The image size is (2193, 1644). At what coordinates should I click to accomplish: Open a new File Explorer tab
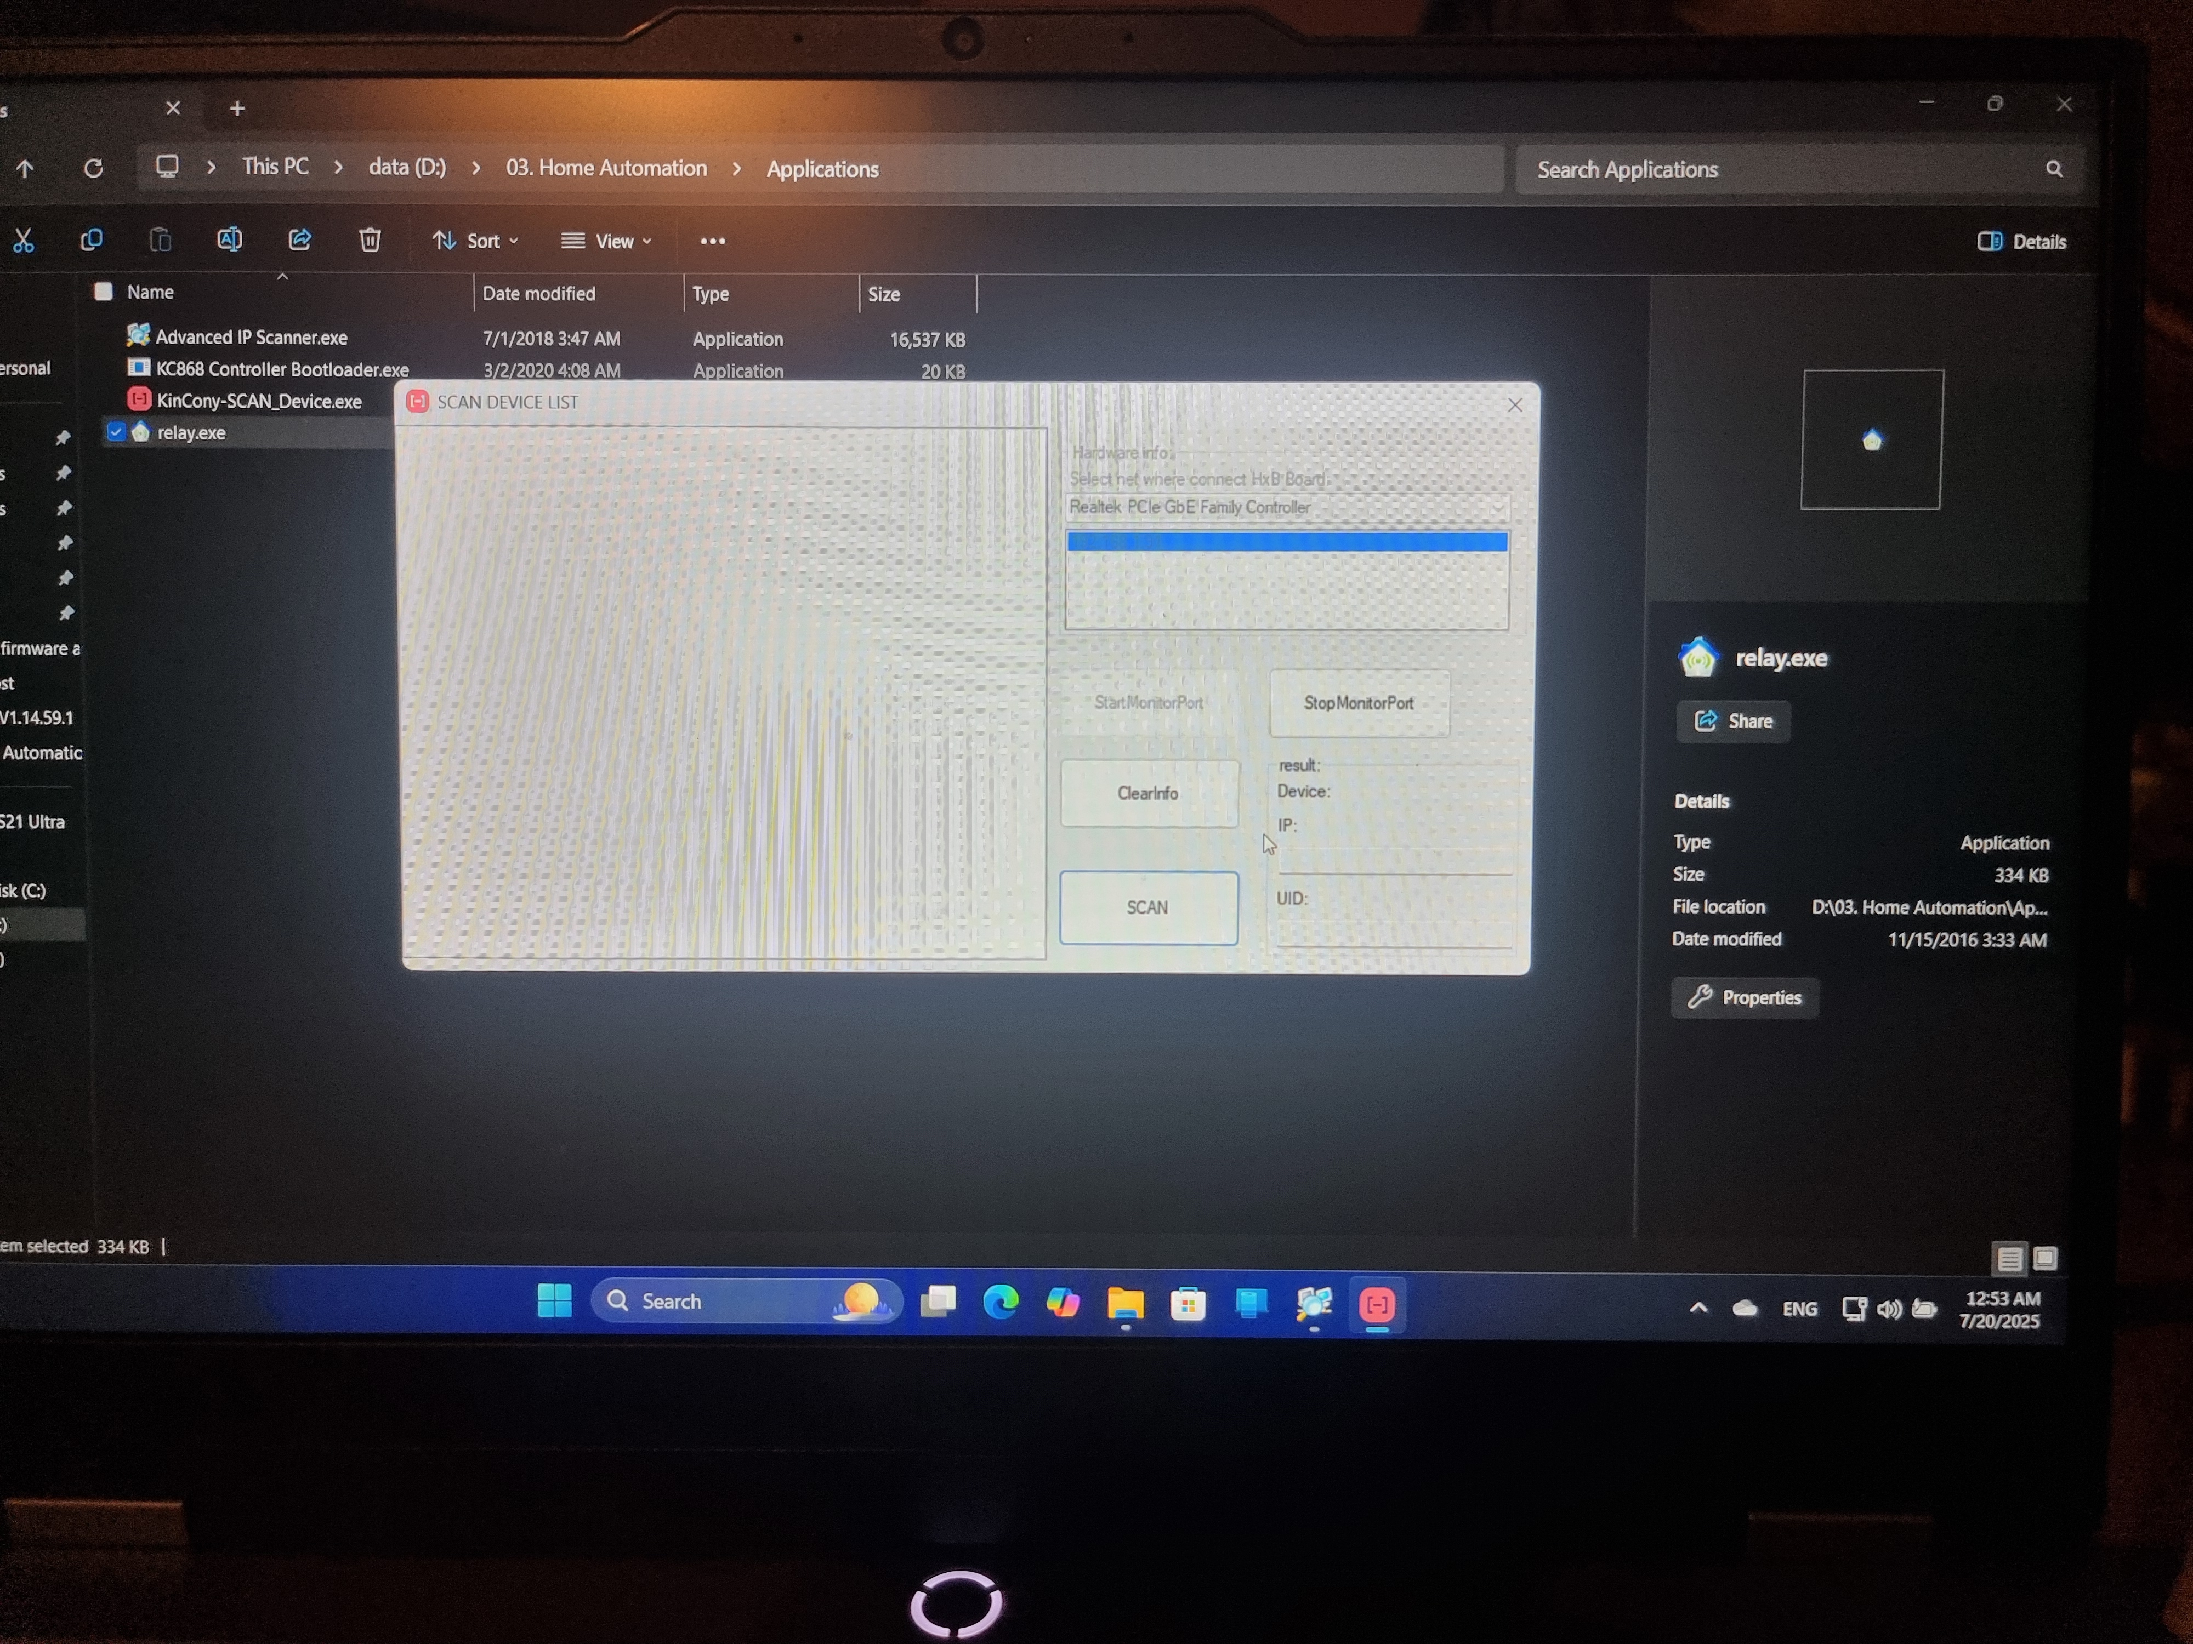click(237, 108)
